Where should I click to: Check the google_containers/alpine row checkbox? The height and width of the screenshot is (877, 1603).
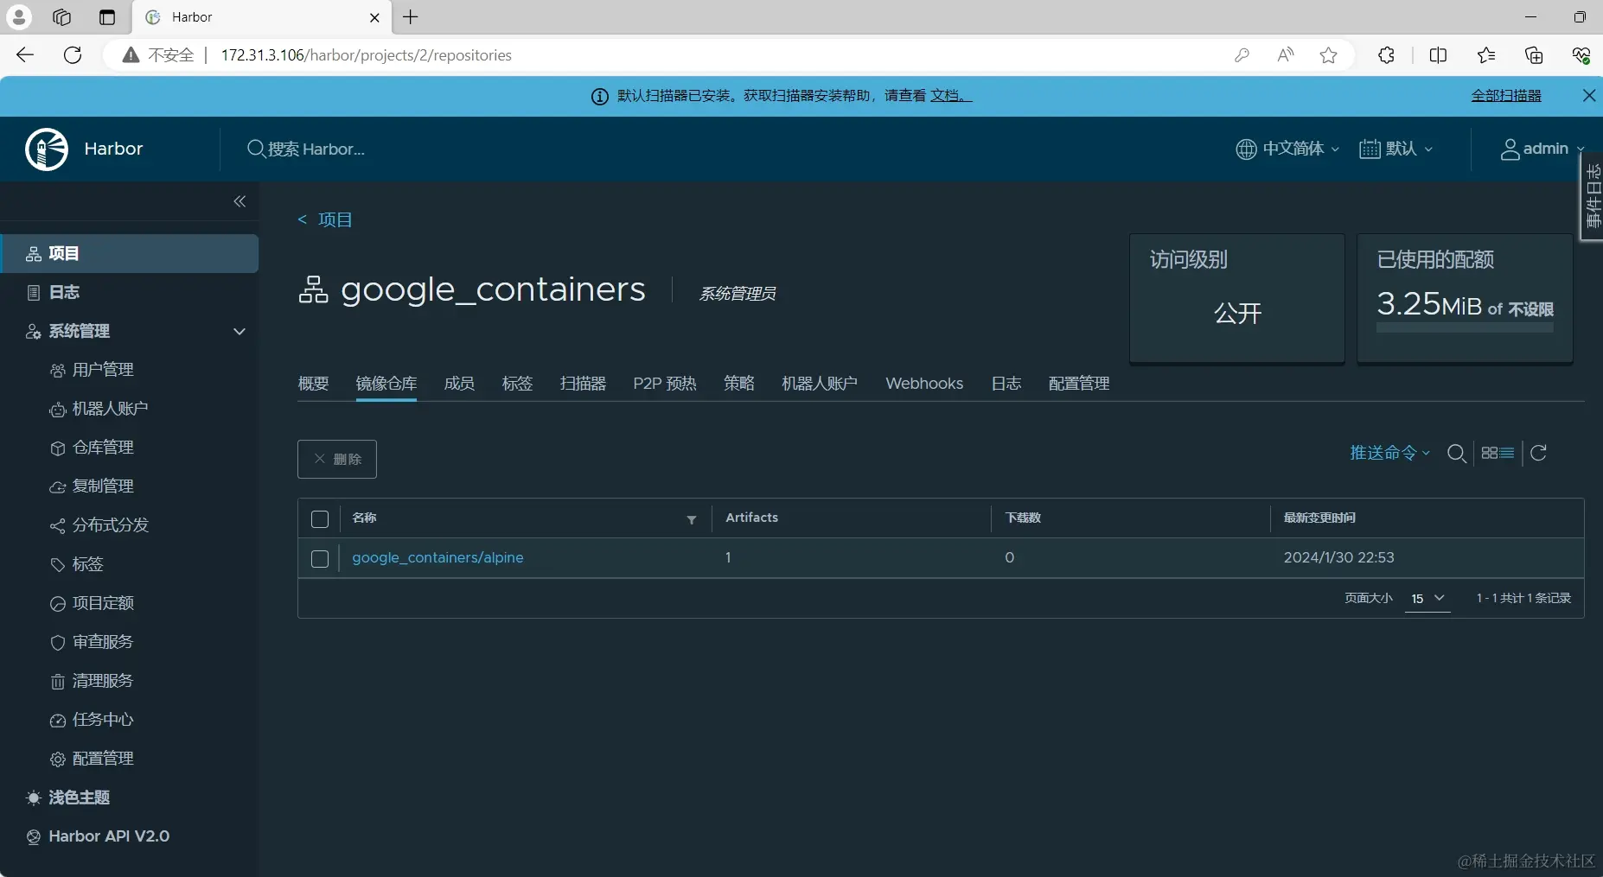320,558
